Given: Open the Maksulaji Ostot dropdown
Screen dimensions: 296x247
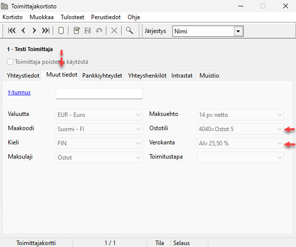Looking at the screenshot, I should point(99,158).
